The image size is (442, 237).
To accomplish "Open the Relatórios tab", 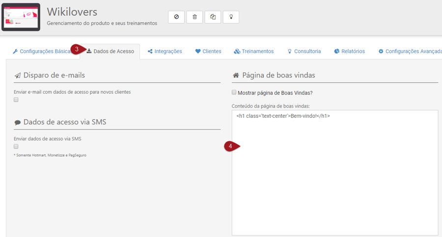I will (x=350, y=51).
